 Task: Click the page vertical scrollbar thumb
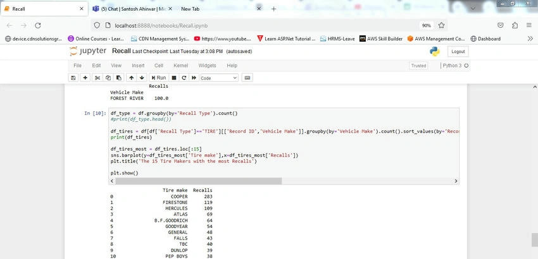point(534,239)
